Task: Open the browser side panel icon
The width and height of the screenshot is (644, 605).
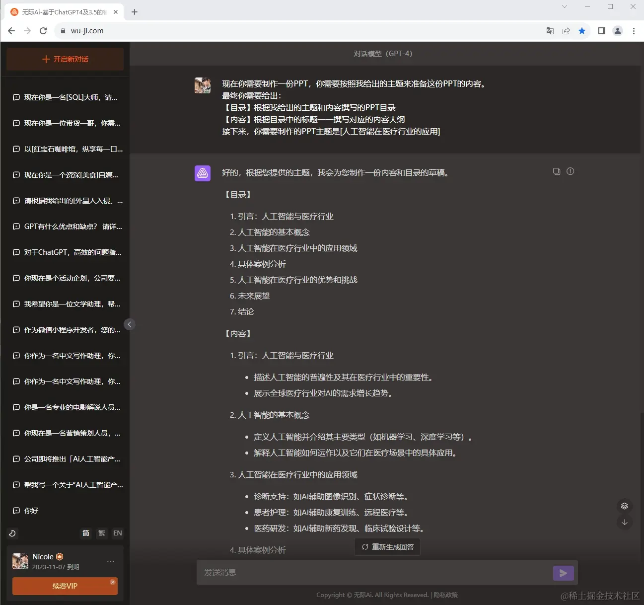Action: 602,31
